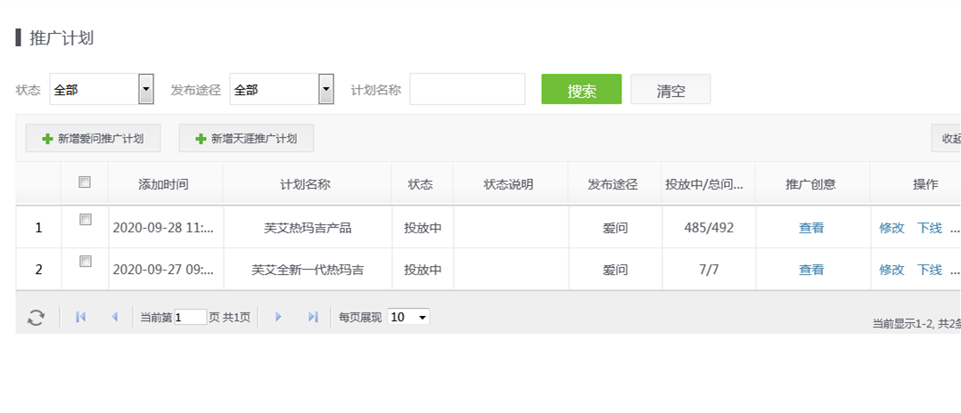
Task: Click 查看 link for 芙艾热玛吉产品
Action: click(811, 228)
